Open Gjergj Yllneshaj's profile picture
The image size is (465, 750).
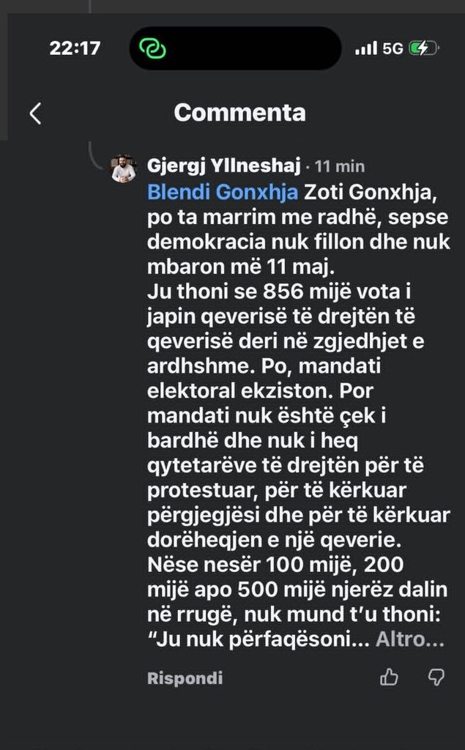(124, 169)
